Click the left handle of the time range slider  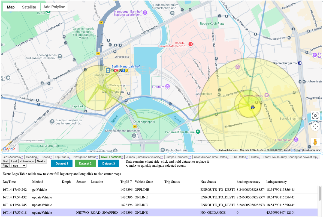(1, 153)
